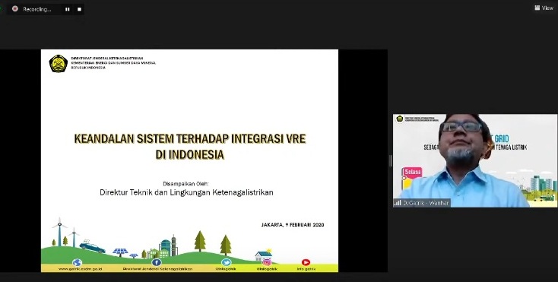Open the View layout menu

(544, 8)
